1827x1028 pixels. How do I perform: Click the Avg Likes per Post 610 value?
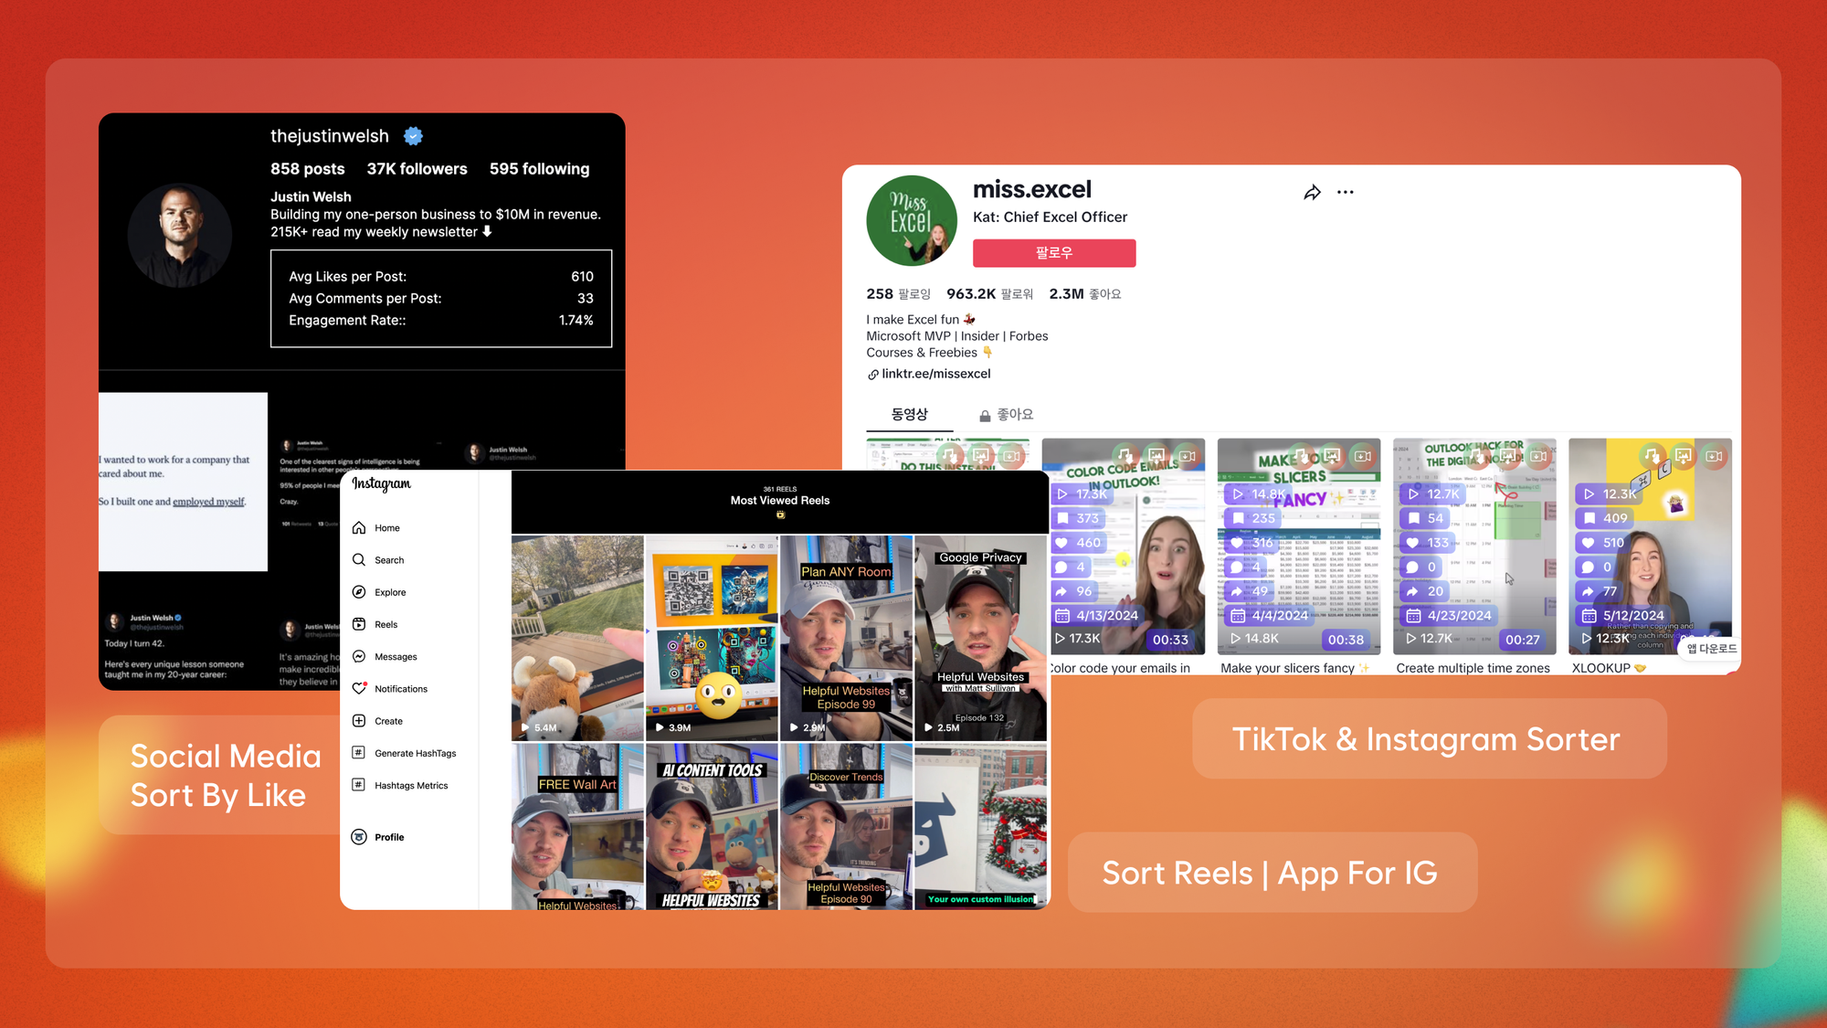point(582,277)
